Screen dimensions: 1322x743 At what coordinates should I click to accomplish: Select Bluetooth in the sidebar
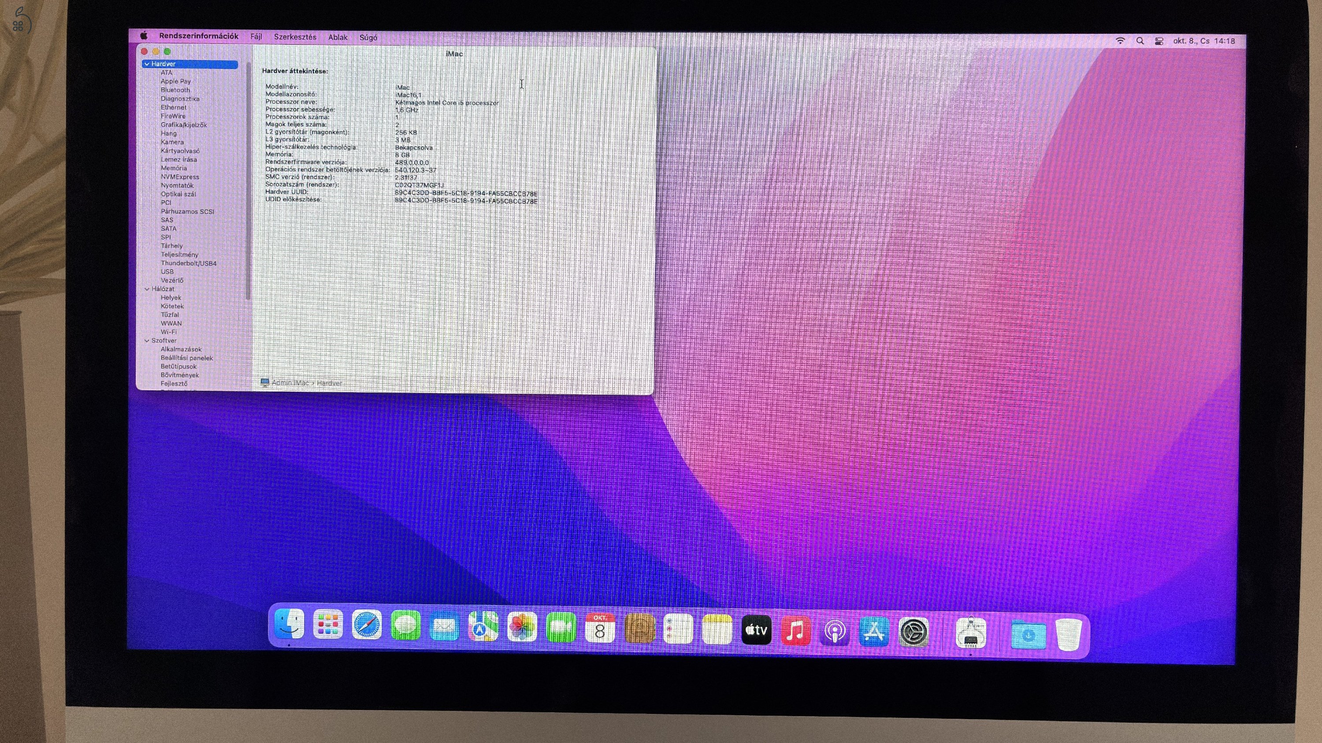coord(175,90)
